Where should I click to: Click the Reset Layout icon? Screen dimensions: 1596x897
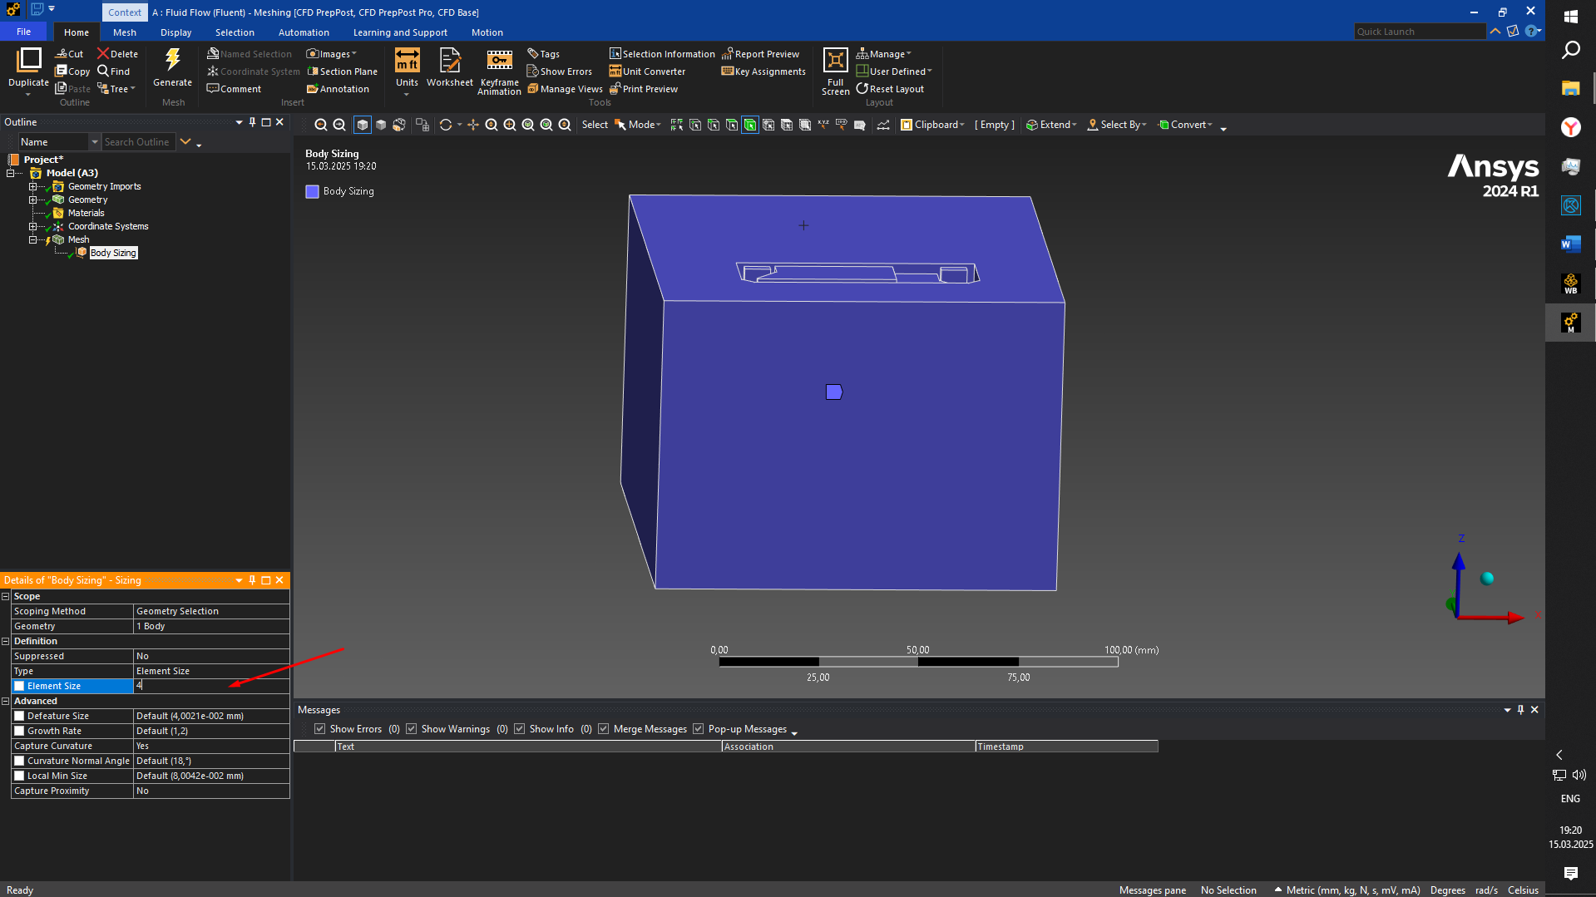point(862,89)
